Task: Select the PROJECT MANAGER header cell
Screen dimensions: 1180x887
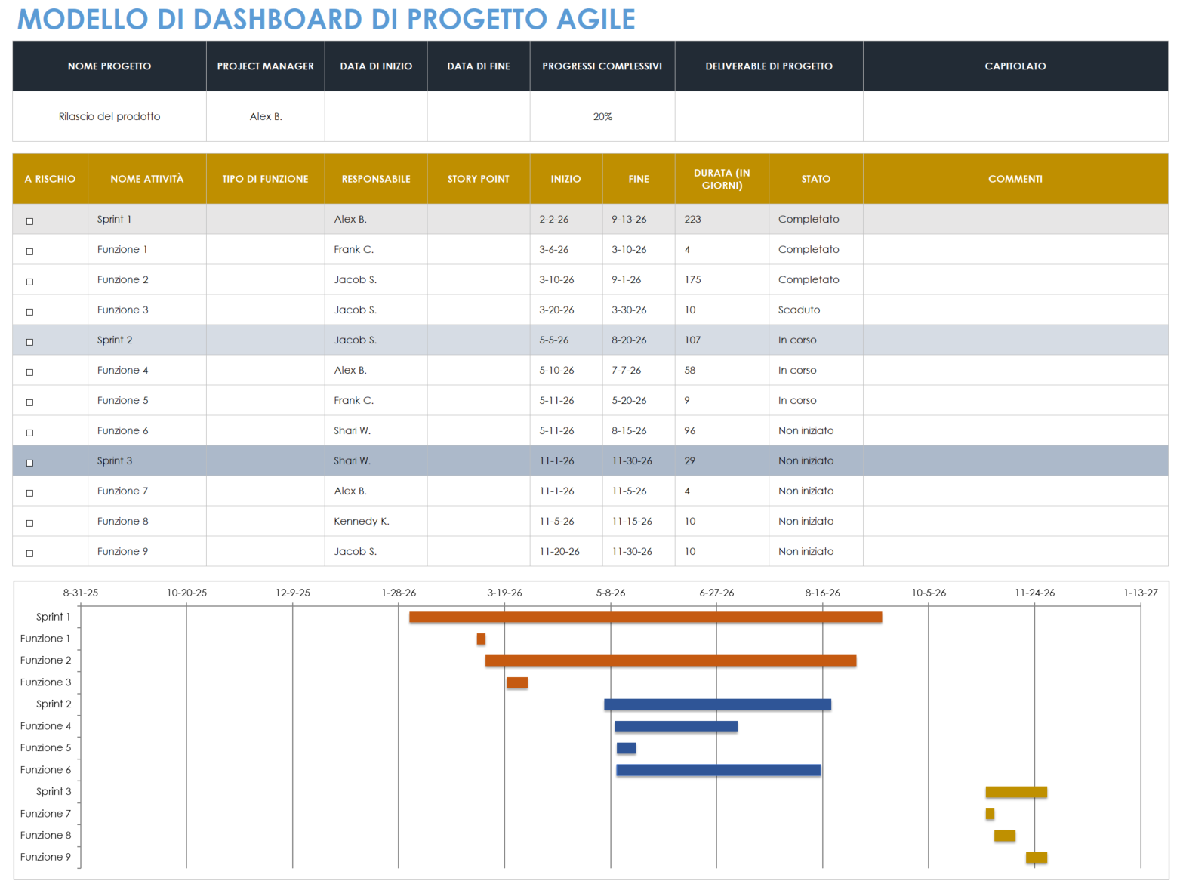Action: point(266,66)
